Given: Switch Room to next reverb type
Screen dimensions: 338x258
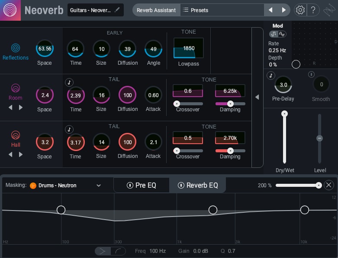Looking at the screenshot, I should point(20,107).
